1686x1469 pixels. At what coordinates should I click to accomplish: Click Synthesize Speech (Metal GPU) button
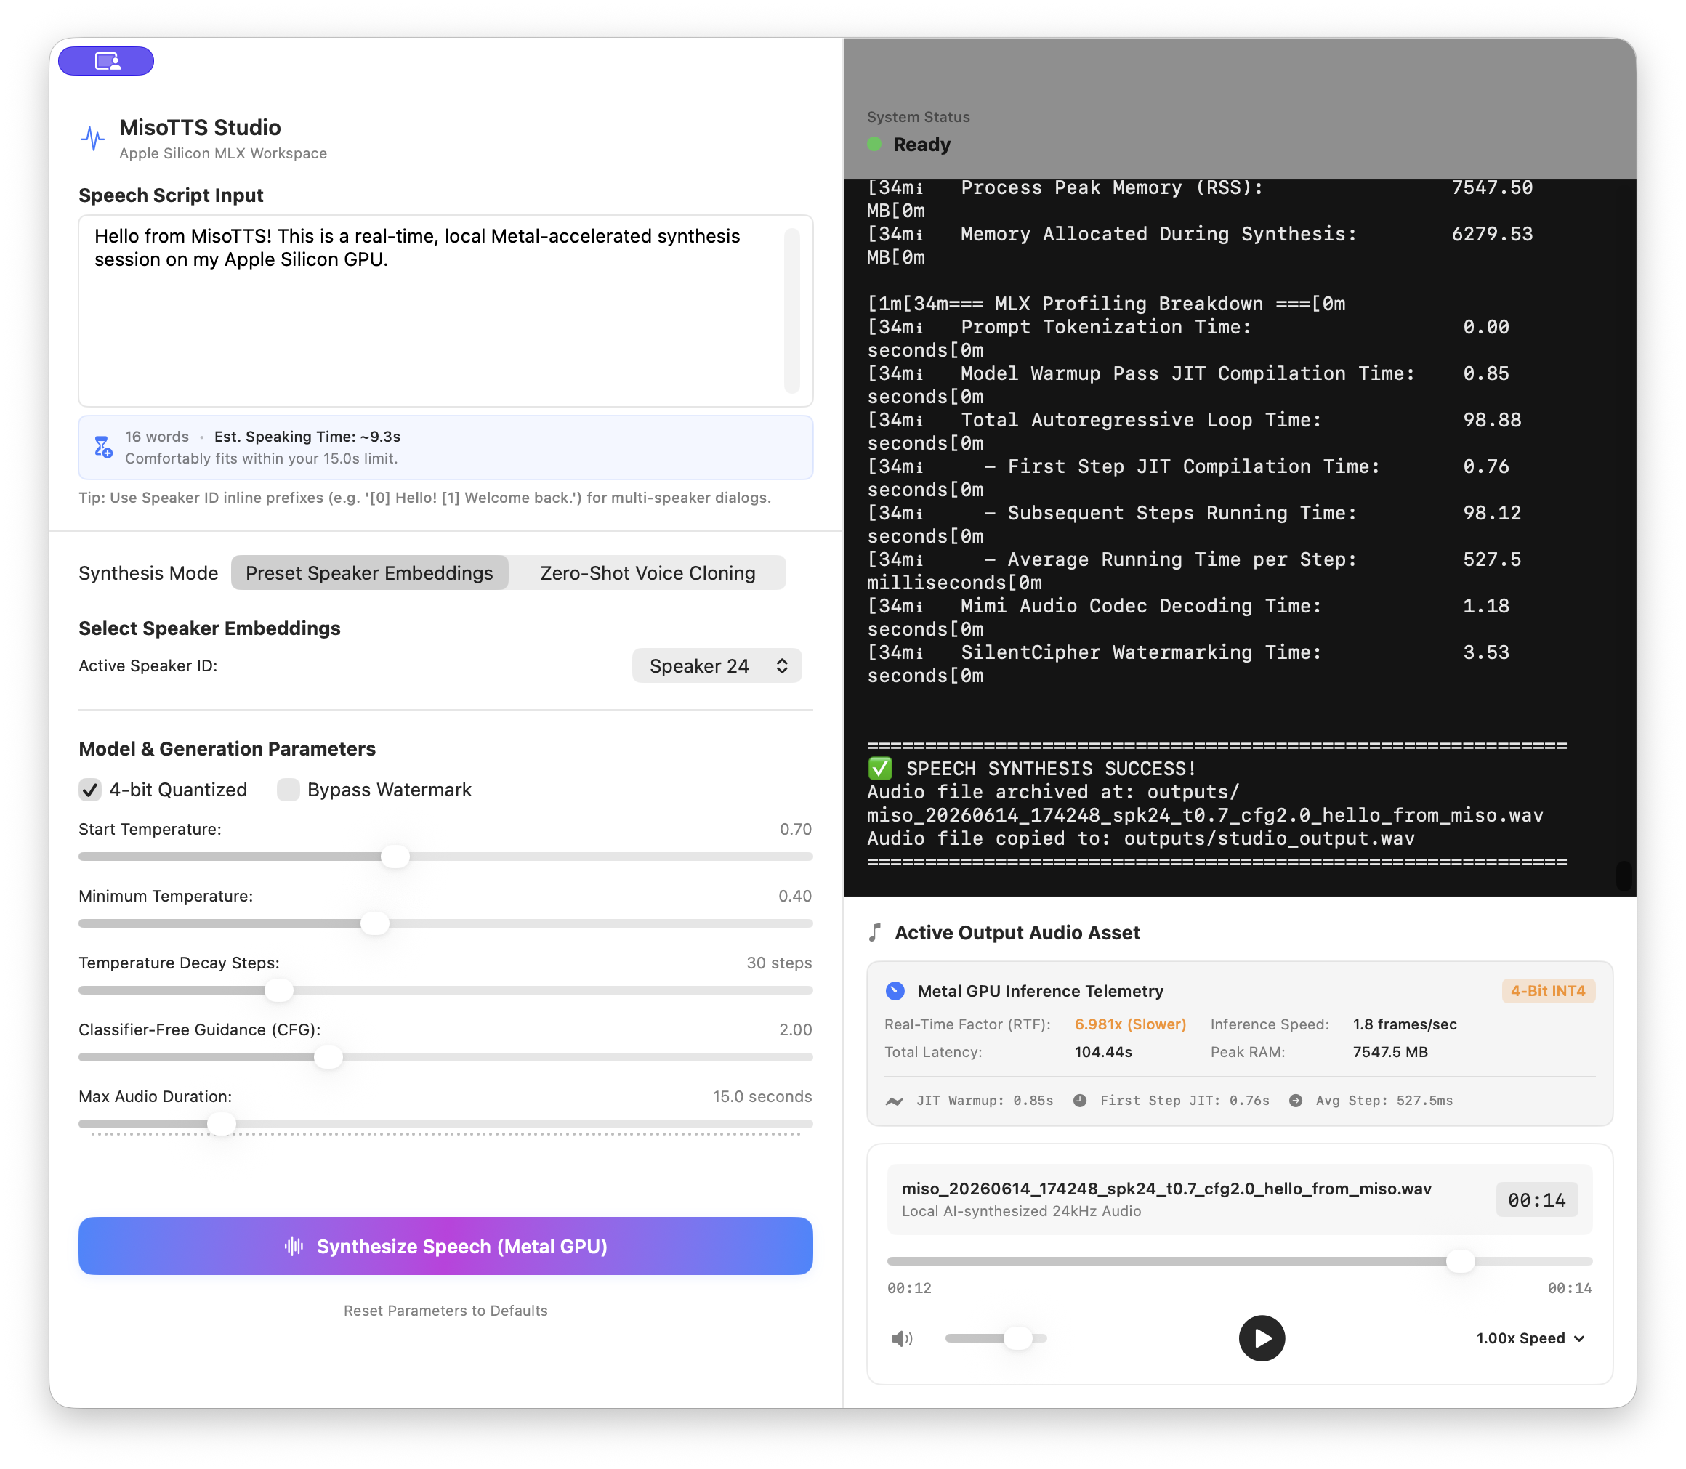(x=445, y=1246)
